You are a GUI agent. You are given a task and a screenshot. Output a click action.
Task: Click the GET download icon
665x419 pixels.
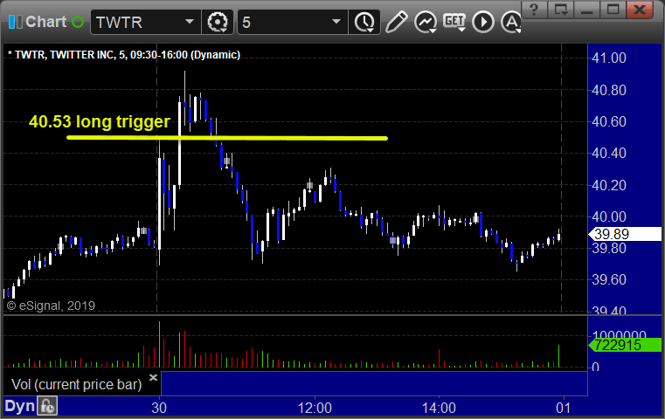click(x=454, y=22)
